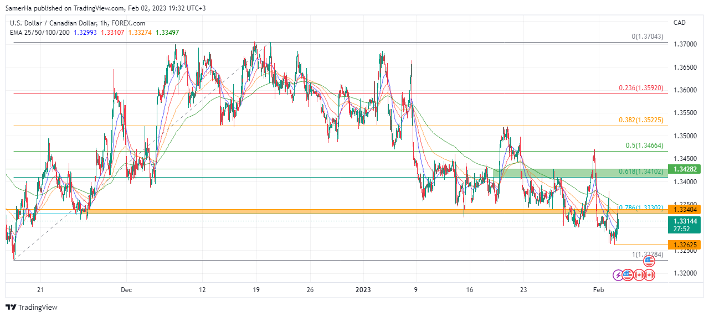Screen dimensions: 709x317
Task: Click the Canada flag next to the US flag
Action: (639, 275)
